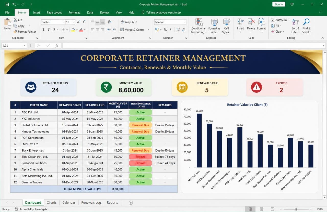The image size is (327, 212).
Task: Open Sort & Filter
Action: (x=295, y=26)
